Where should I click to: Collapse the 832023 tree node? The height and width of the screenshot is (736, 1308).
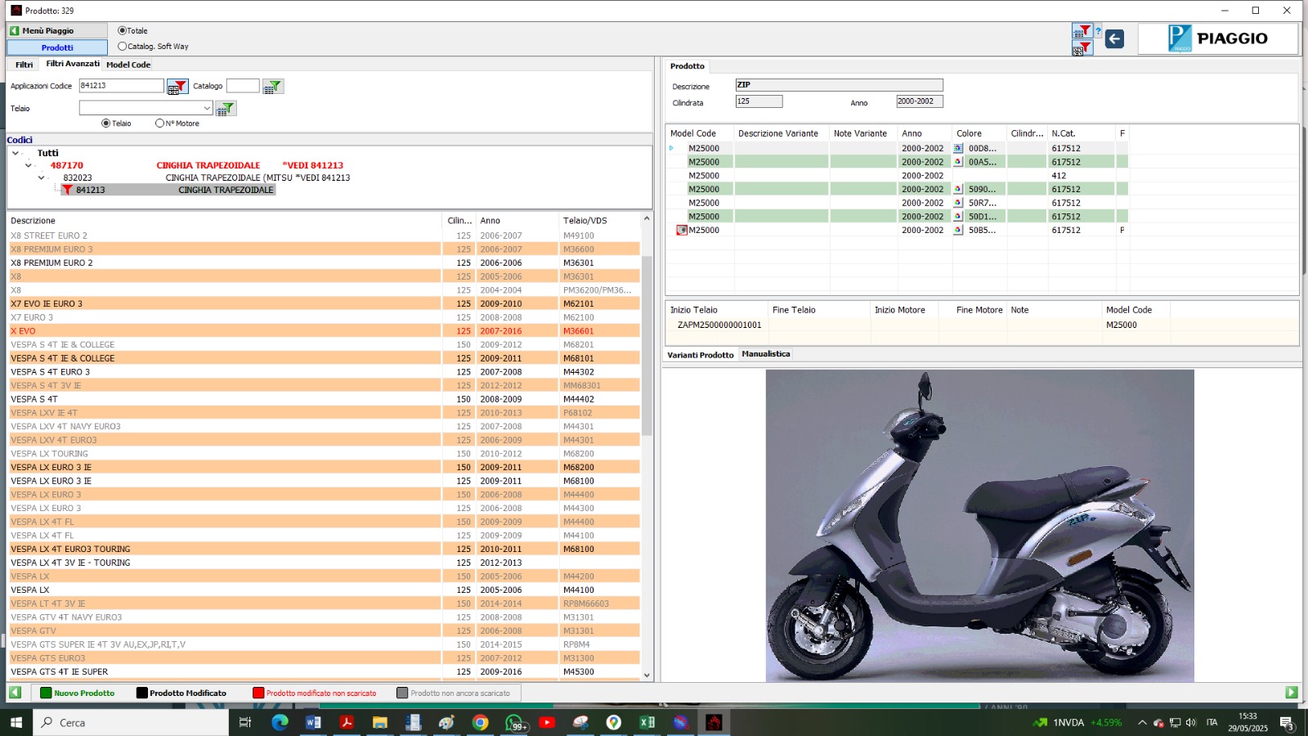point(42,177)
